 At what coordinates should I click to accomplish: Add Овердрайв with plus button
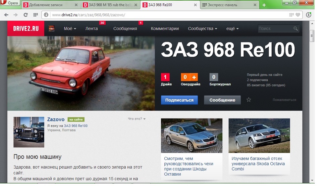pyautogui.click(x=194, y=77)
